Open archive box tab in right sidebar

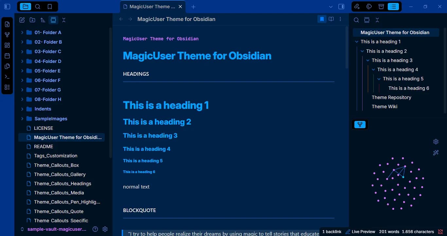[381, 7]
